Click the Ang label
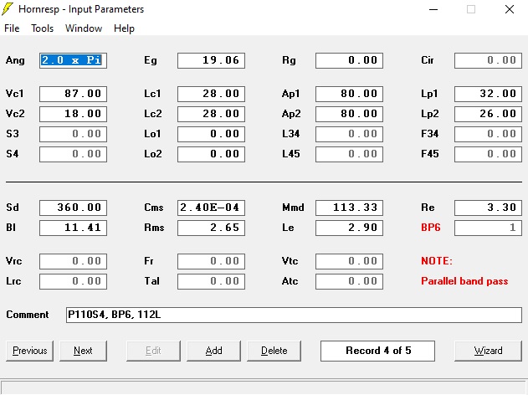Image resolution: width=528 pixels, height=395 pixels. pos(15,60)
